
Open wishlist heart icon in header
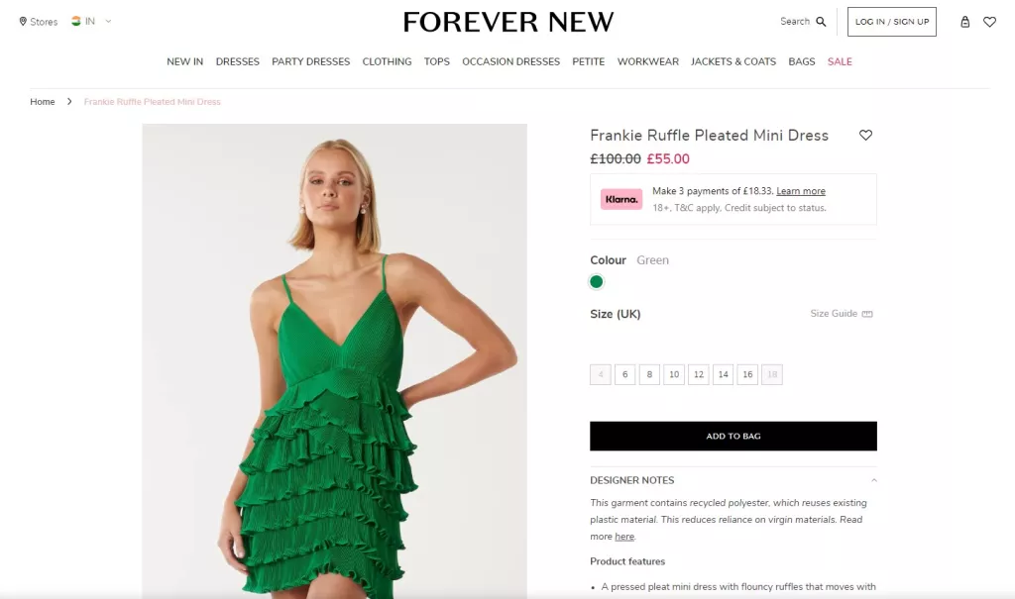click(990, 22)
